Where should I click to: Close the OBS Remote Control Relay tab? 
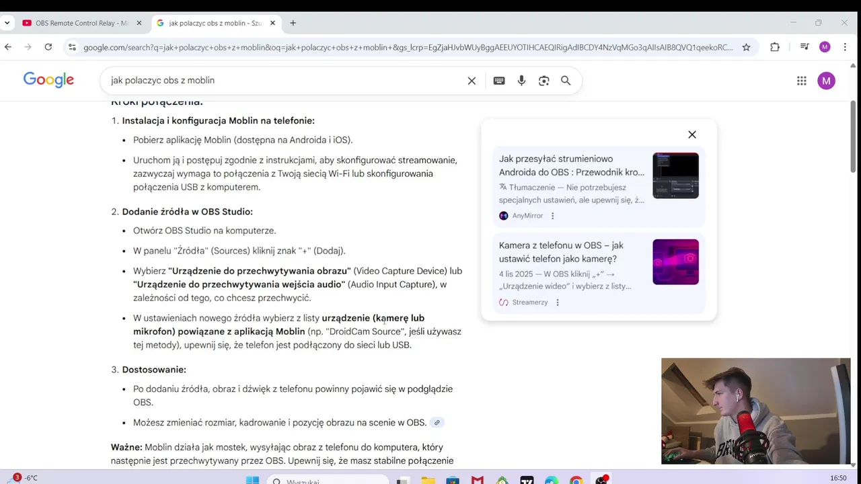[139, 23]
